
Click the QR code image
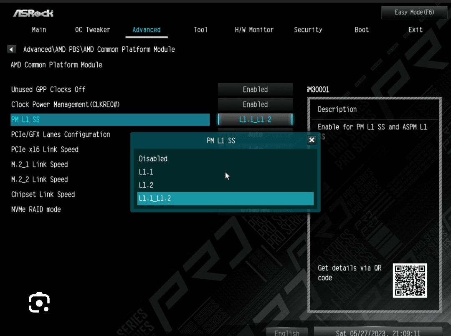pyautogui.click(x=410, y=280)
